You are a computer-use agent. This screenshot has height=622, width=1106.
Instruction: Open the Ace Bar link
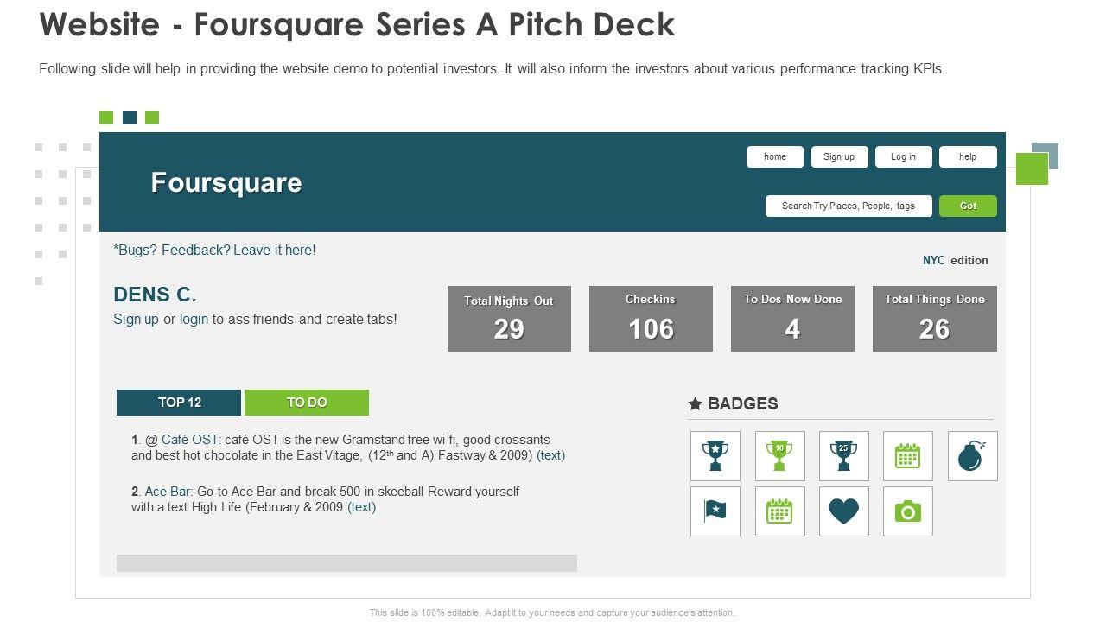coord(168,492)
